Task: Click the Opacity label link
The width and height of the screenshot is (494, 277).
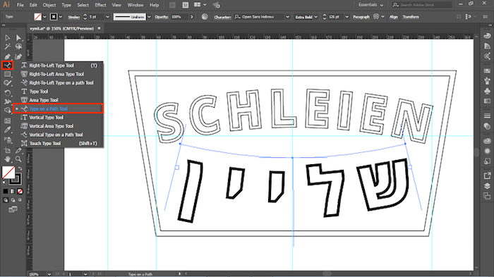Action: pos(162,17)
